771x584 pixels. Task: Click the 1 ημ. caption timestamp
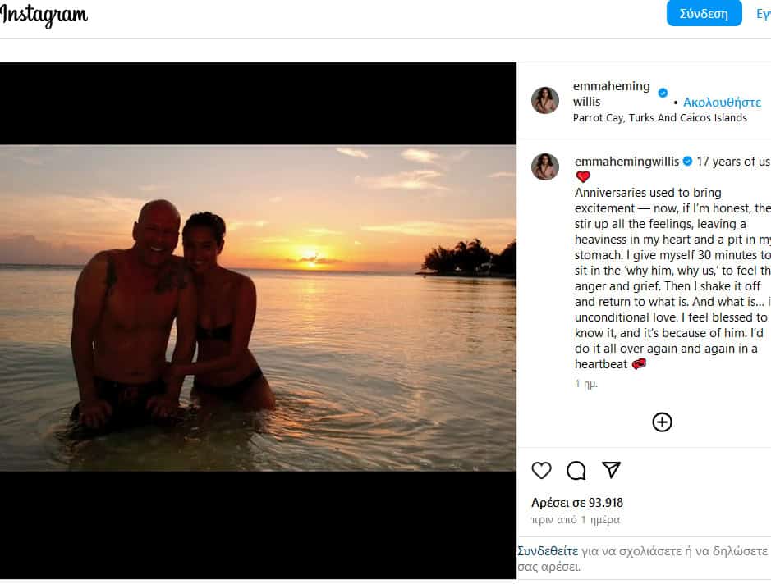[x=586, y=383]
